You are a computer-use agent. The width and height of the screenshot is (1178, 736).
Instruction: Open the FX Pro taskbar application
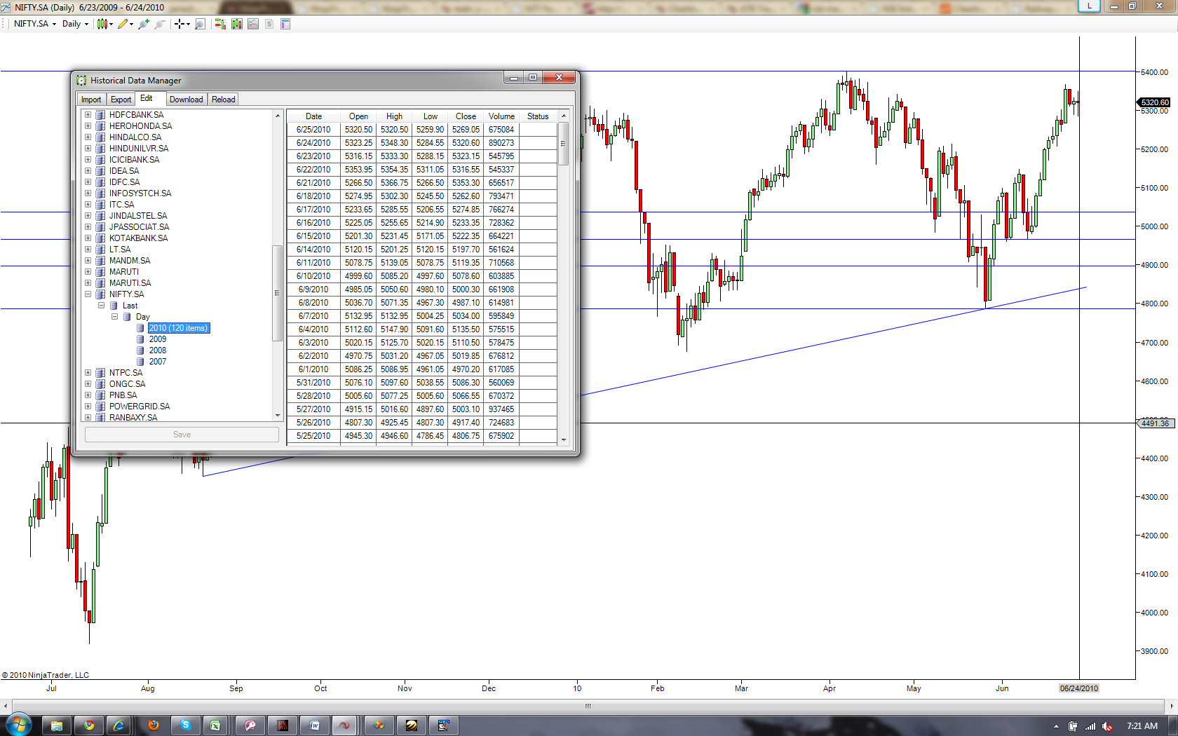[x=283, y=725]
